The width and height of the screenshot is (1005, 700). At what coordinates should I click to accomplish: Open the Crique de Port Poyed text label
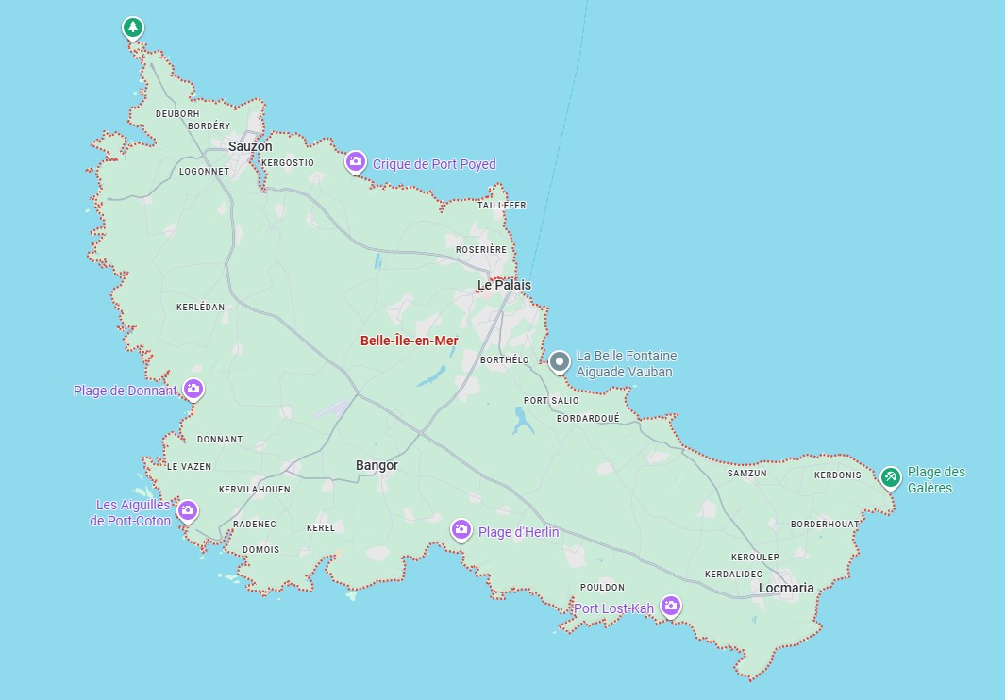point(434,165)
